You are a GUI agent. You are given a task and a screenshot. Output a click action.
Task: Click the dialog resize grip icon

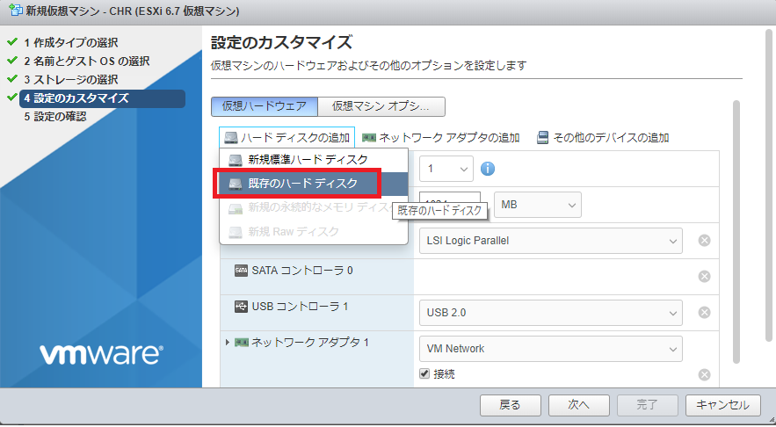tap(772, 420)
